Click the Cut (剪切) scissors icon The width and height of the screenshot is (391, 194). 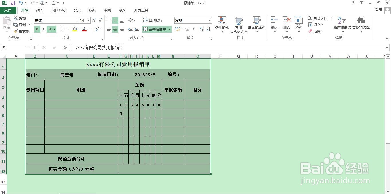(16, 18)
